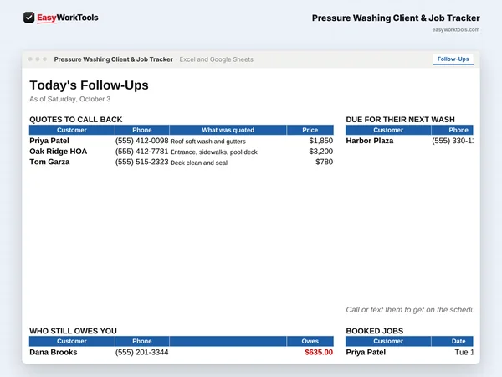Screen dimensions: 502x377
Task: Click the $780 price cell
Action: pos(324,162)
